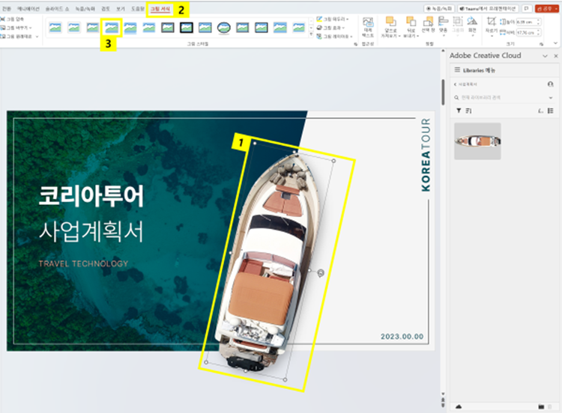Switch to the Slide Show (슬라이드 쇼) tab
The image size is (562, 413).
pos(57,8)
